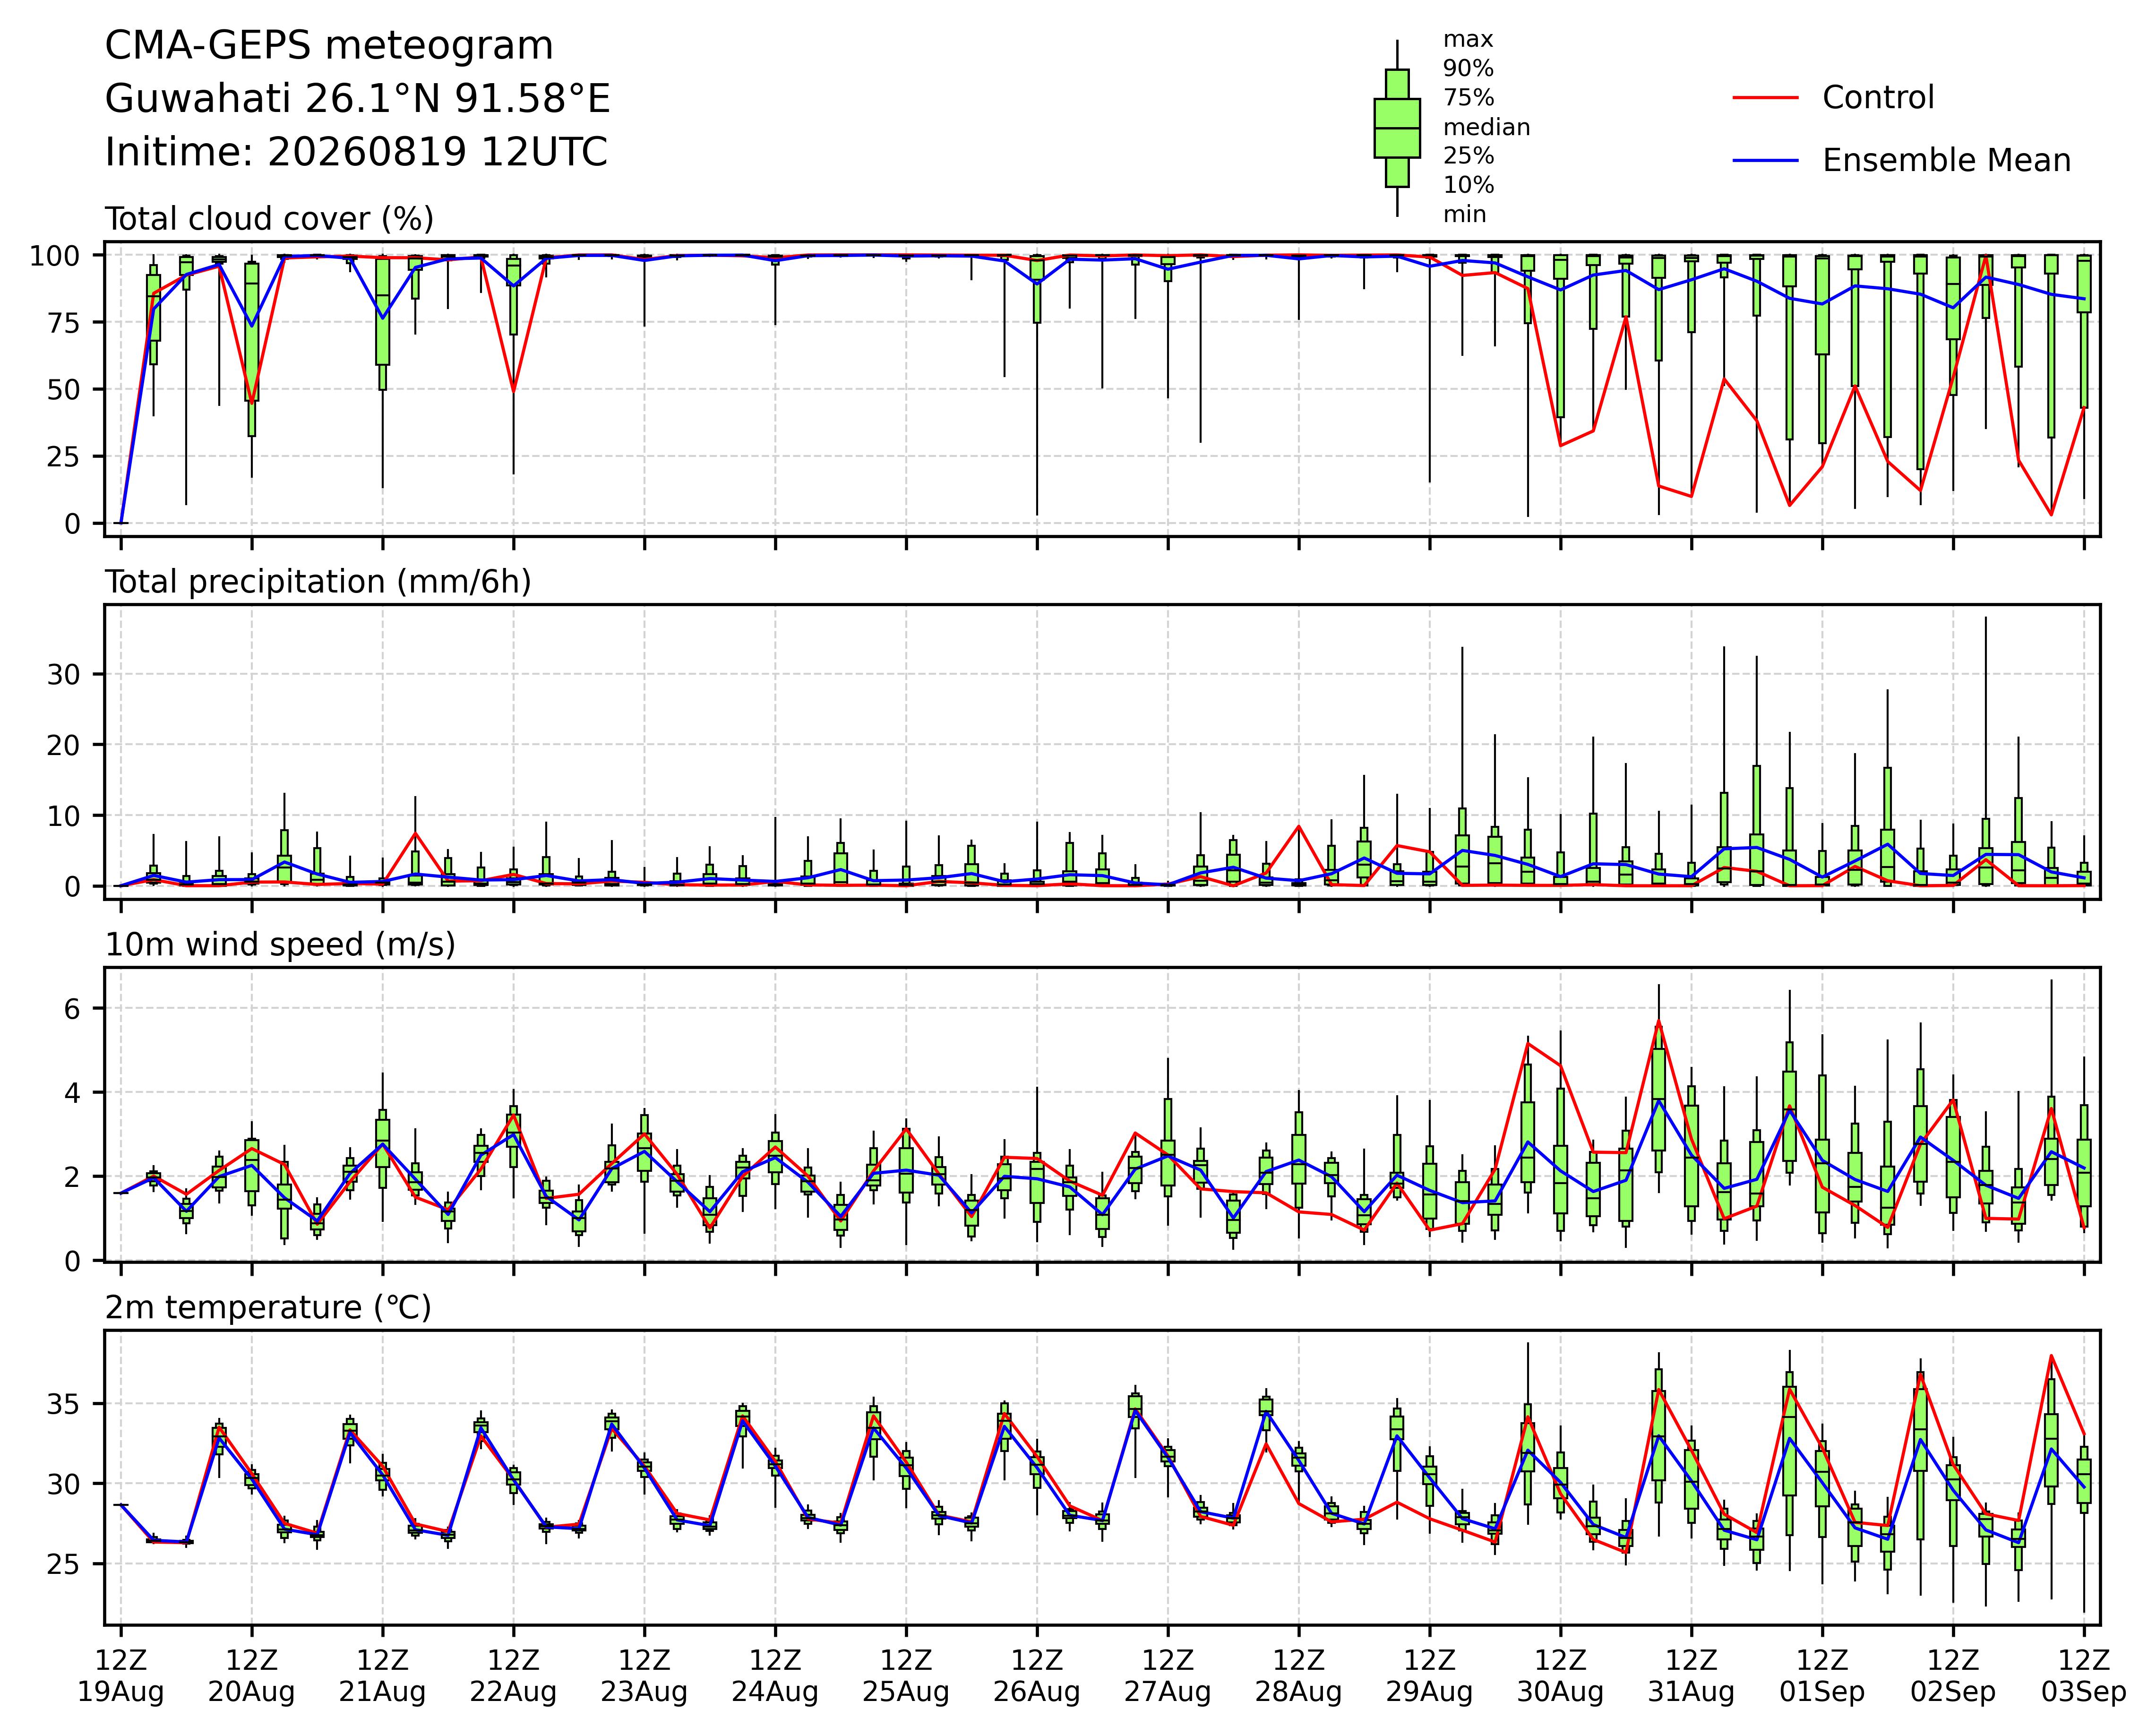2156x1735 pixels.
Task: Click the '20' tick on precipitation axis
Action: [63, 746]
